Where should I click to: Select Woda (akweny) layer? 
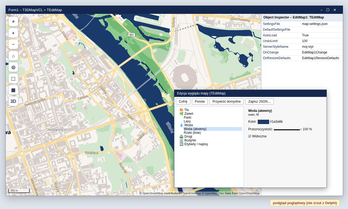coord(213,129)
